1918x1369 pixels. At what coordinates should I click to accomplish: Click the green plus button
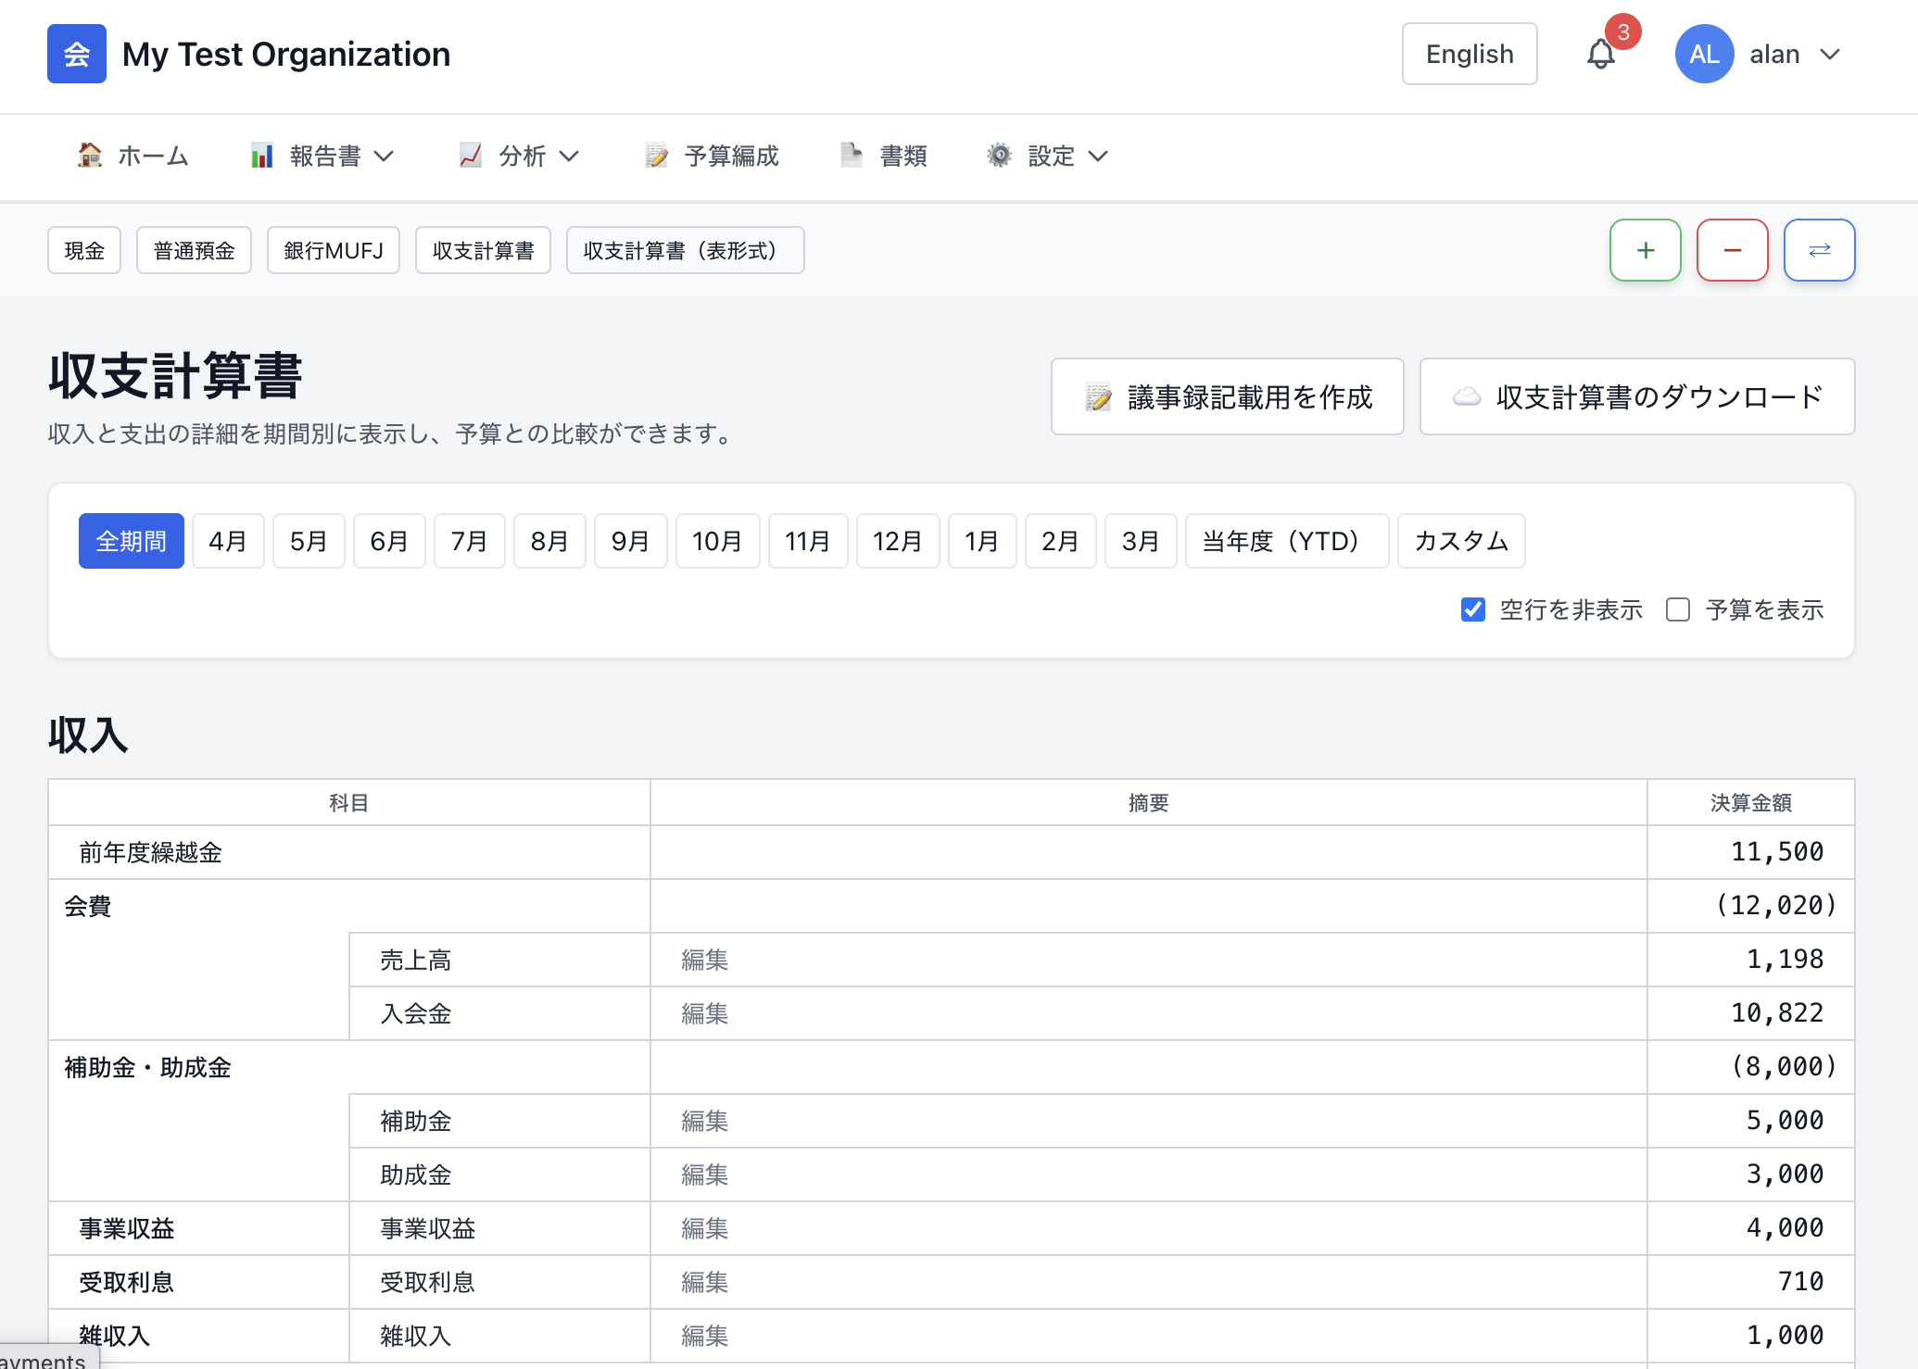click(1645, 250)
